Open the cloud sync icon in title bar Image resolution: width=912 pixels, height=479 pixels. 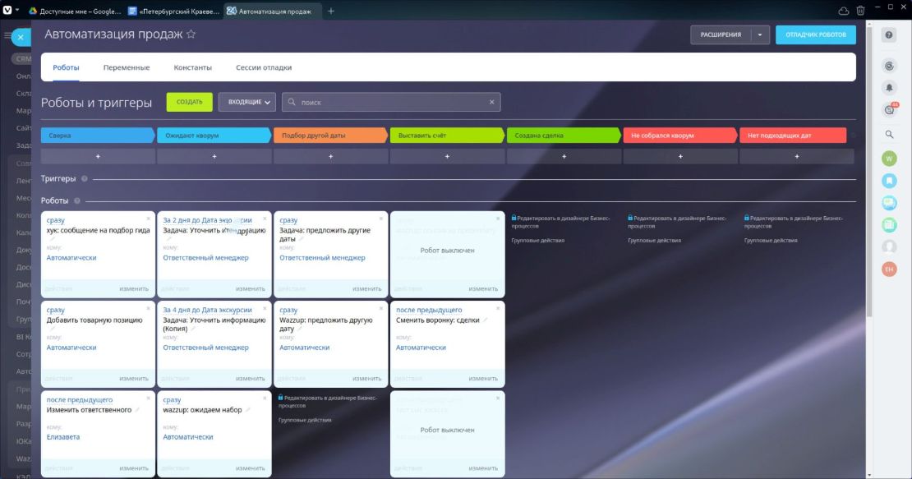843,11
